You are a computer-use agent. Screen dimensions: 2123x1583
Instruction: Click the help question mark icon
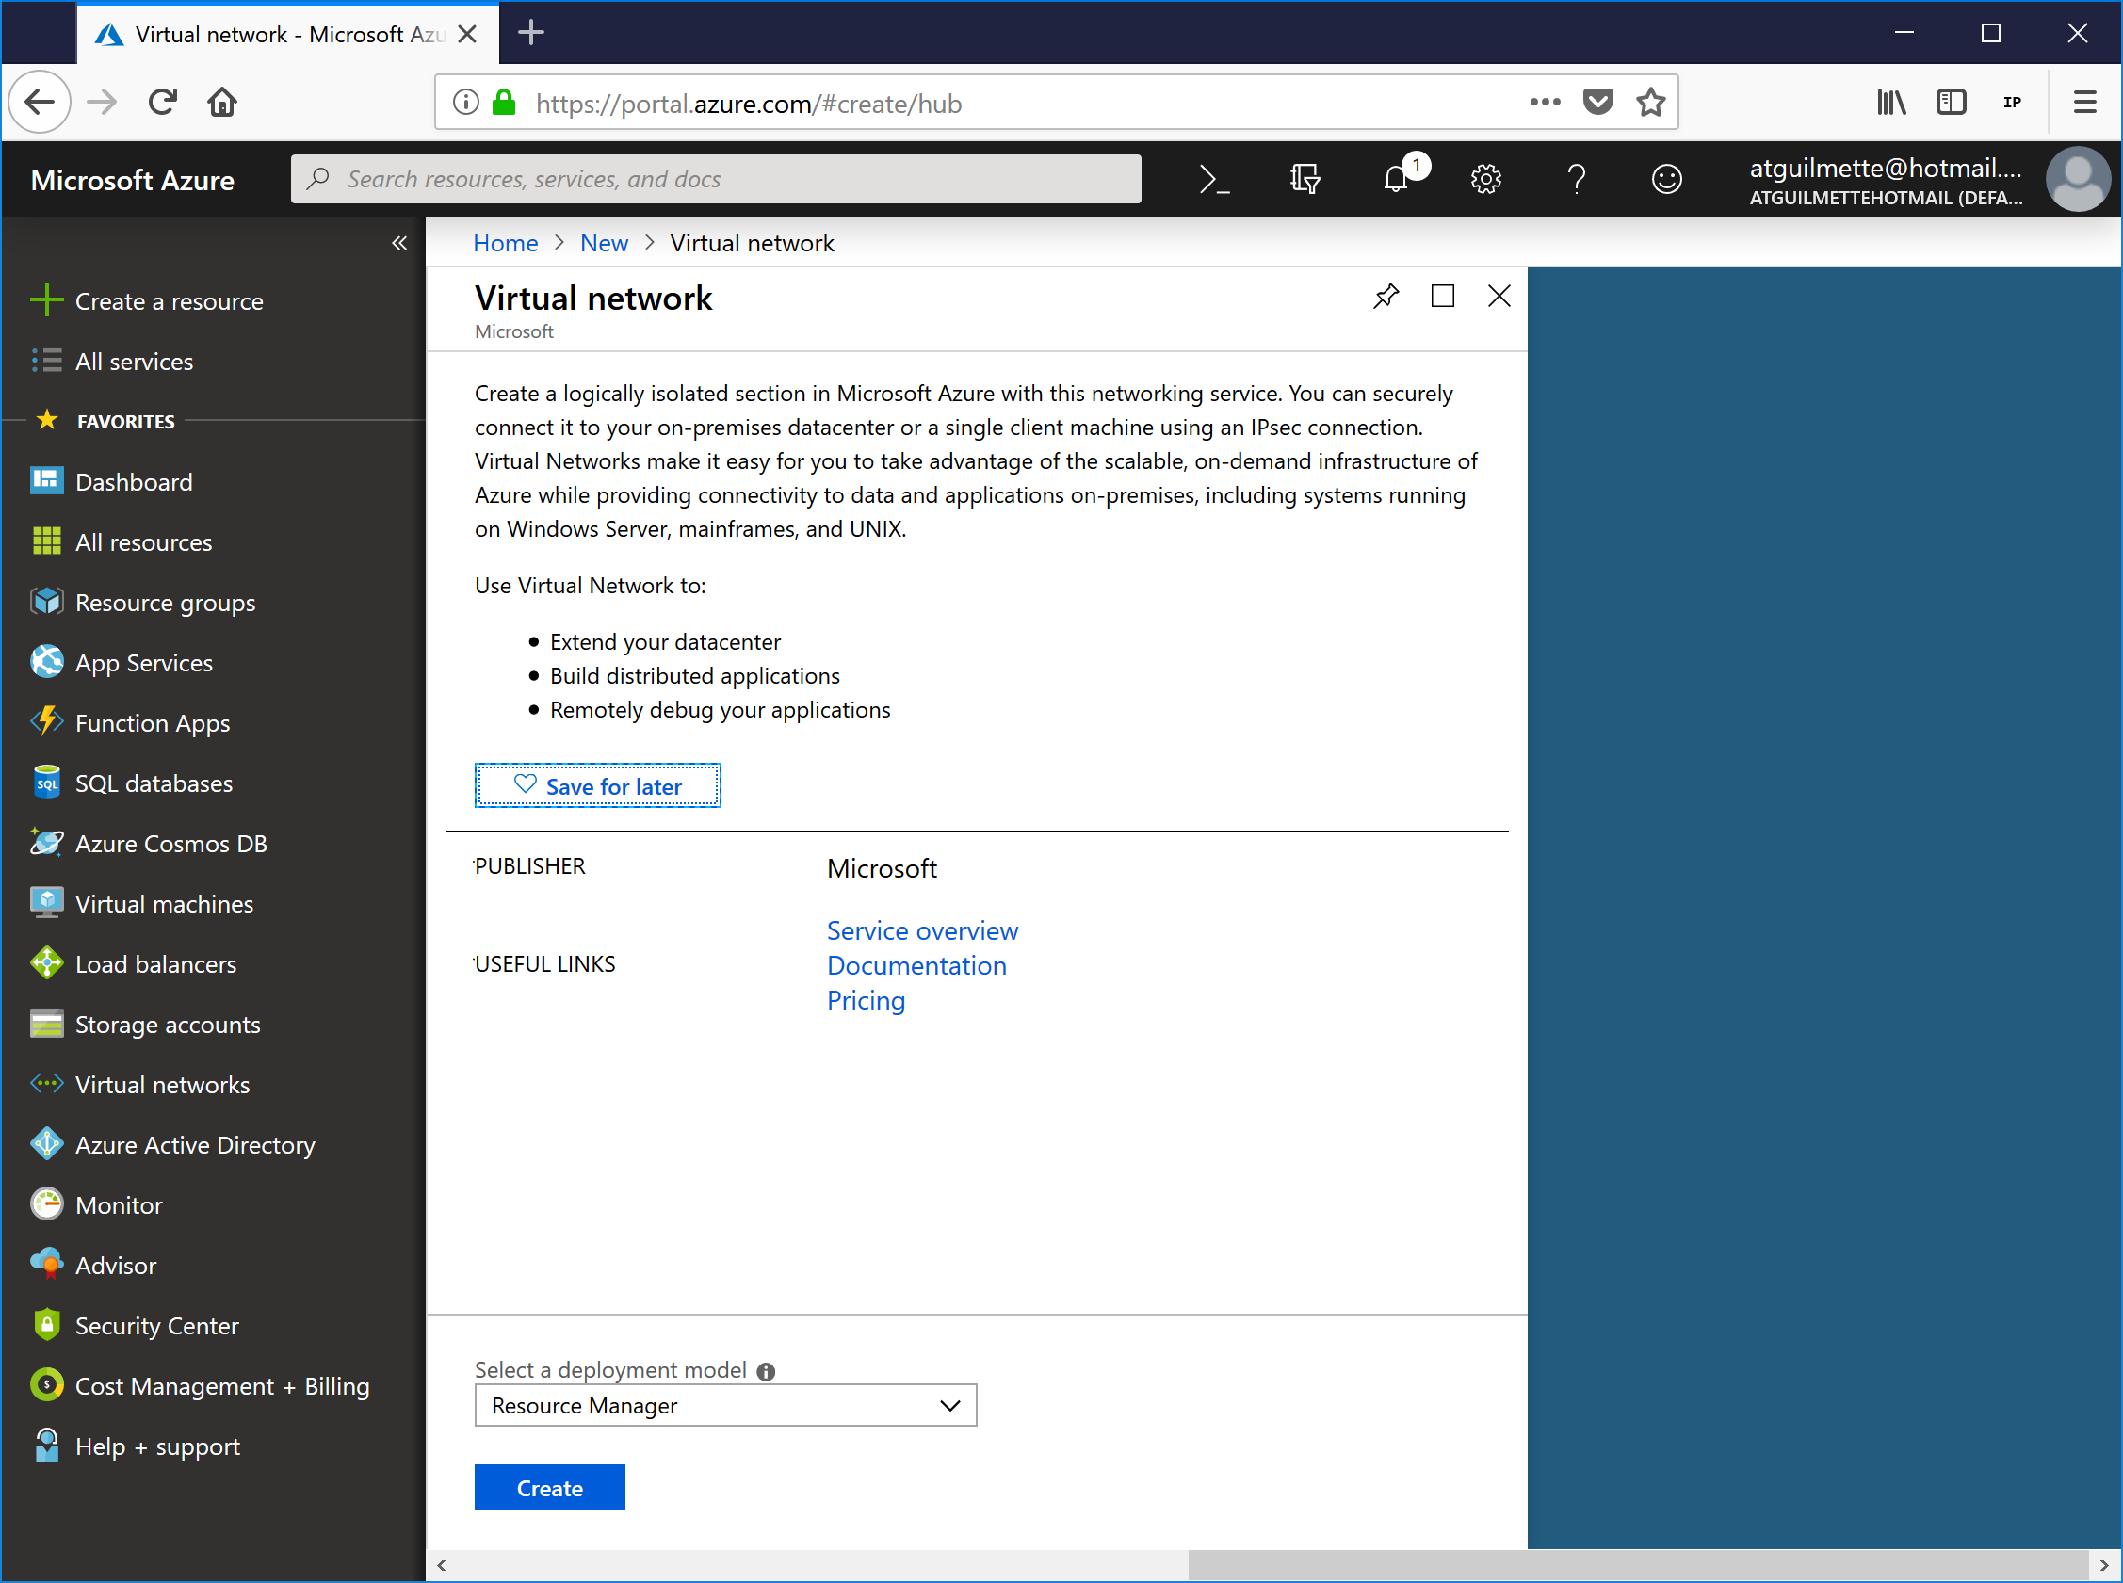1576,179
